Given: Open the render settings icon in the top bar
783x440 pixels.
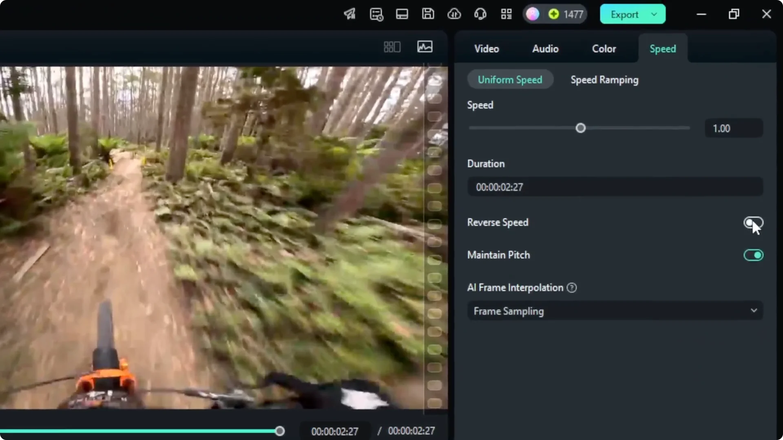Looking at the screenshot, I should pyautogui.click(x=376, y=14).
